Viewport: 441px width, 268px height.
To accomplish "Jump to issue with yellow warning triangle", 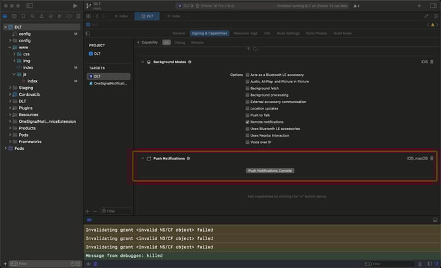I will (432, 24).
